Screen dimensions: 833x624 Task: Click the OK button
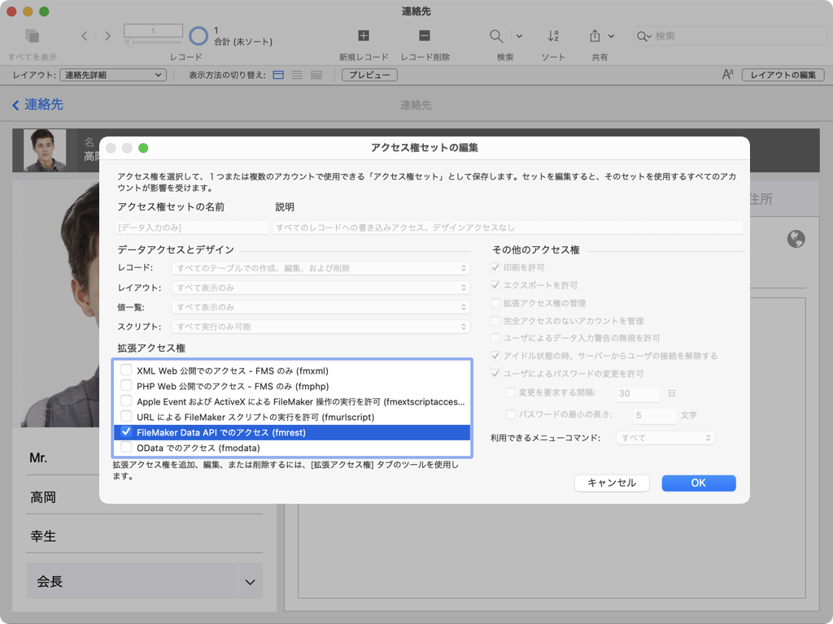pyautogui.click(x=699, y=483)
